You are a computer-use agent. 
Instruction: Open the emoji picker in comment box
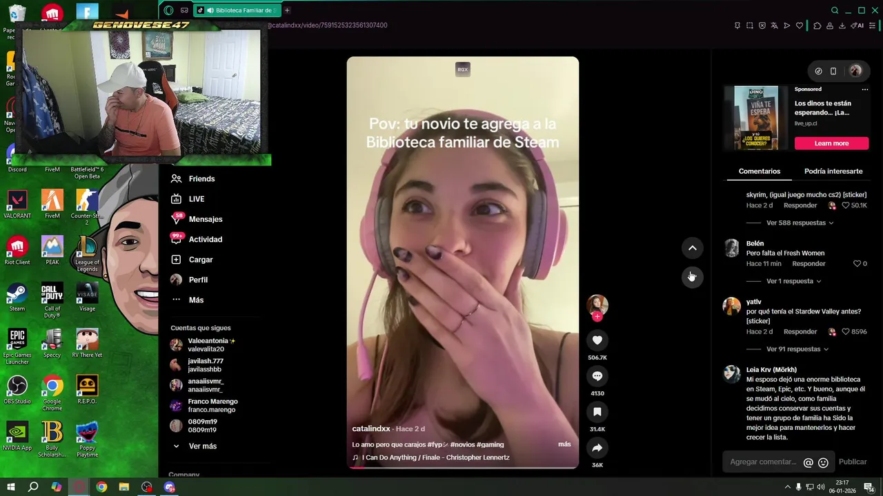pos(823,463)
